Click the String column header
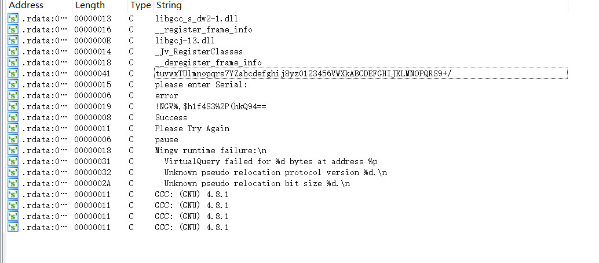Viewport: 599px width, 263px height. tap(169, 5)
